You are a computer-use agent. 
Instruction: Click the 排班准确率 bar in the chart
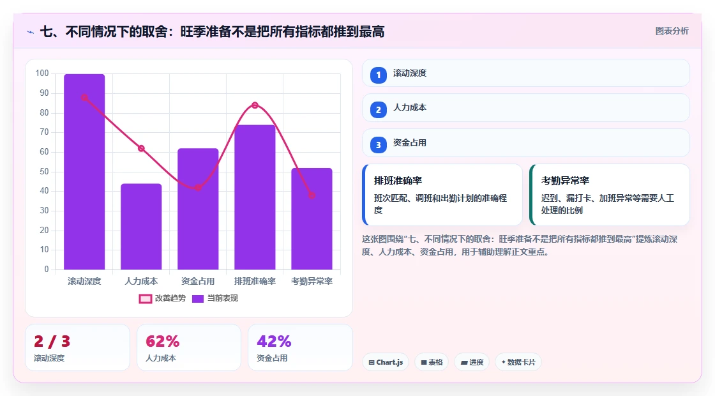(255, 197)
